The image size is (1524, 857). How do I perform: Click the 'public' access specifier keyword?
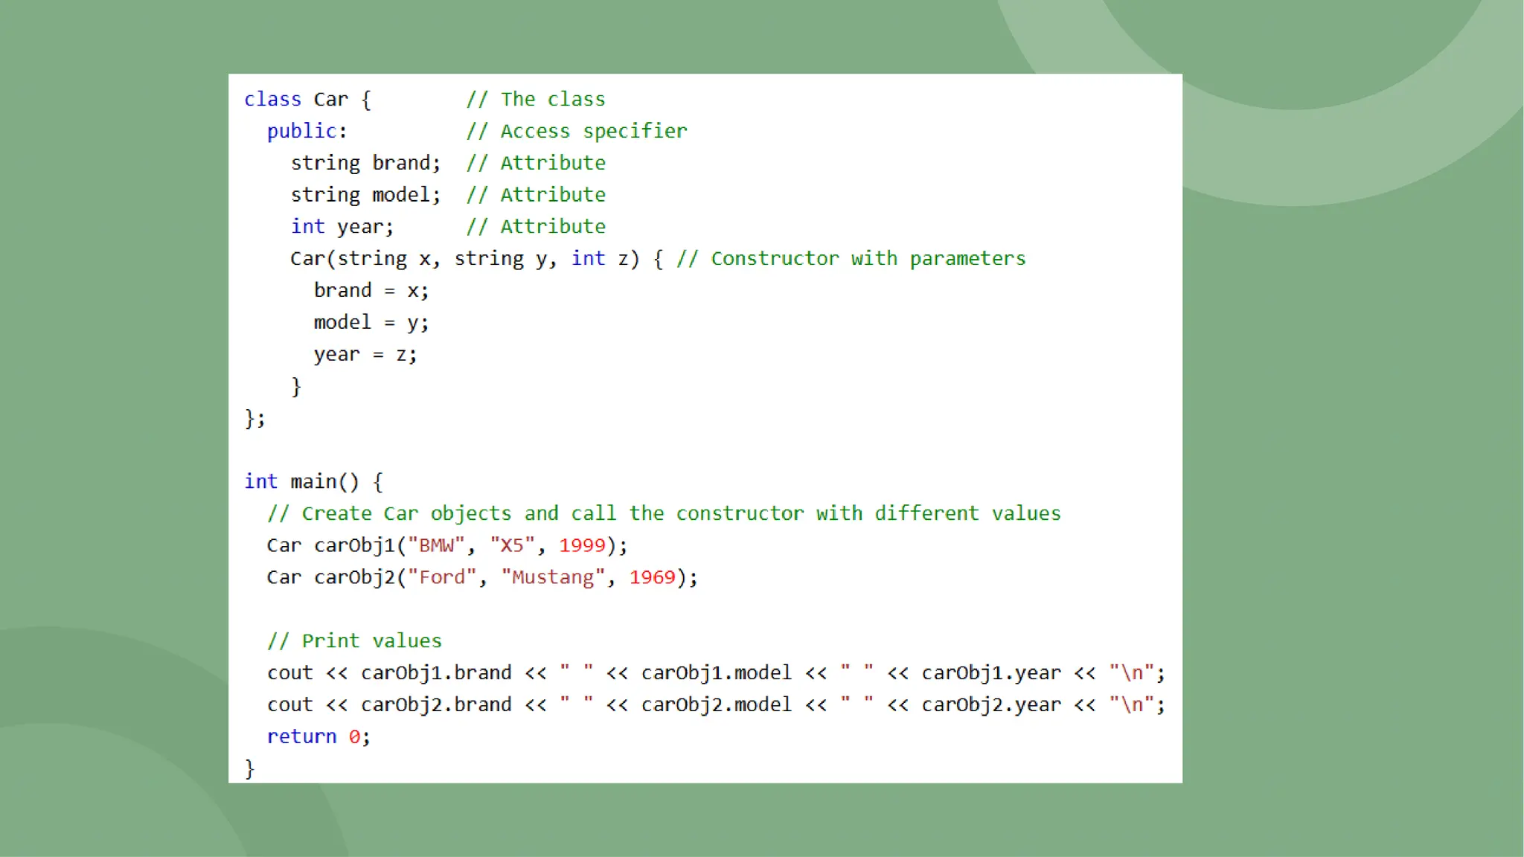tap(301, 131)
